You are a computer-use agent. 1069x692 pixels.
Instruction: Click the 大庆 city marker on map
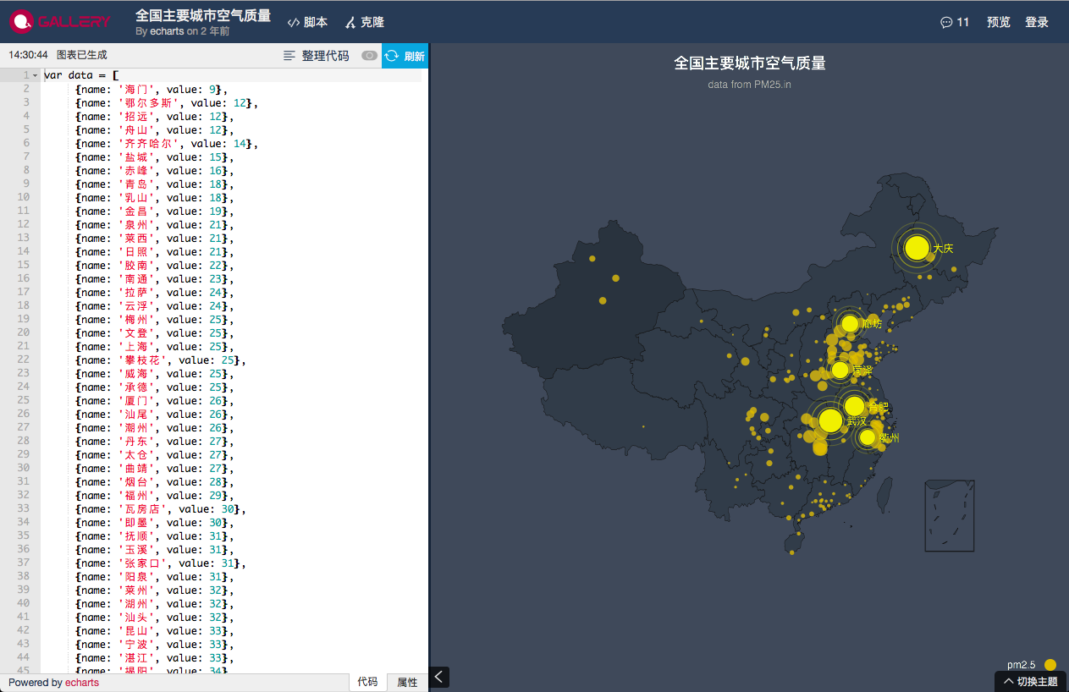tap(917, 248)
